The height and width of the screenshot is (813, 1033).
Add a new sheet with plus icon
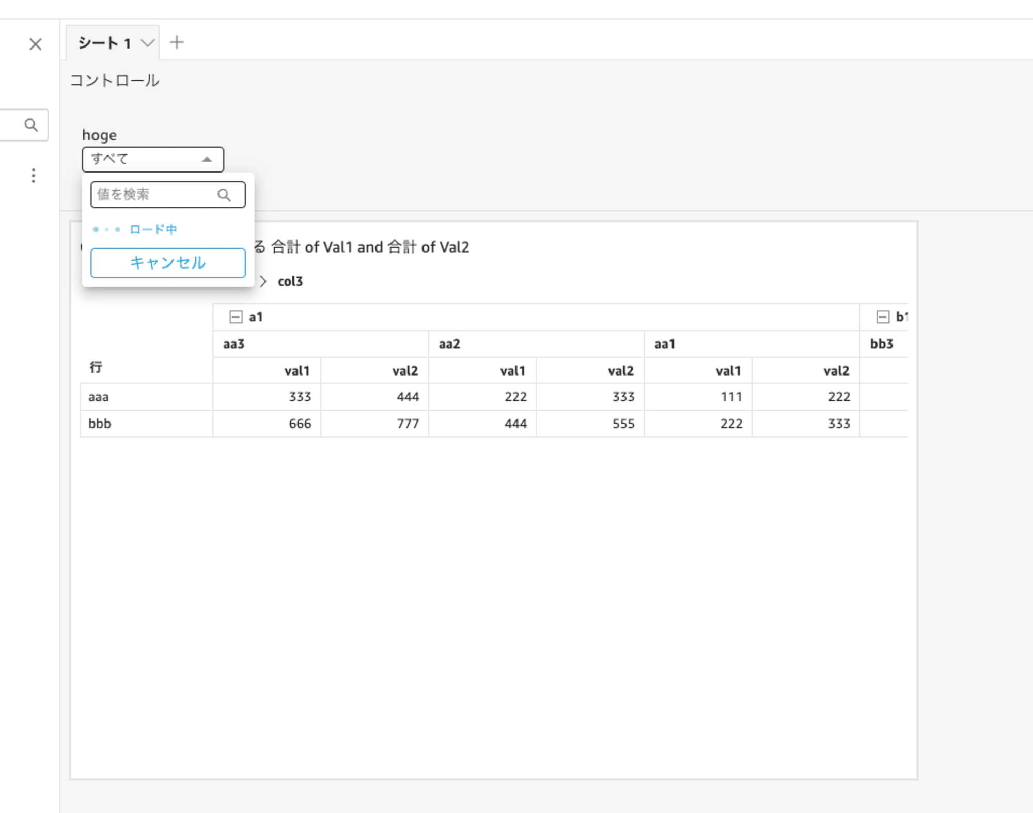pos(177,42)
